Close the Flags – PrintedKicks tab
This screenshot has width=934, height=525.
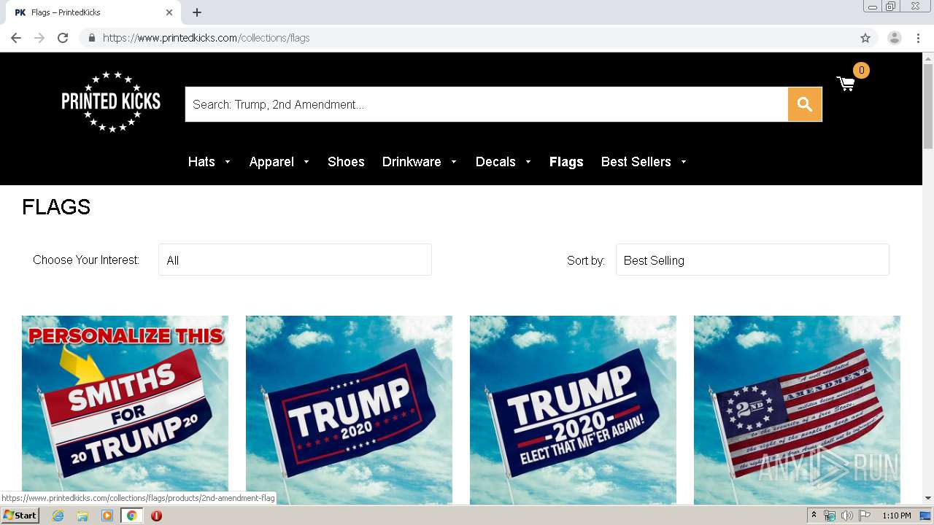(169, 12)
